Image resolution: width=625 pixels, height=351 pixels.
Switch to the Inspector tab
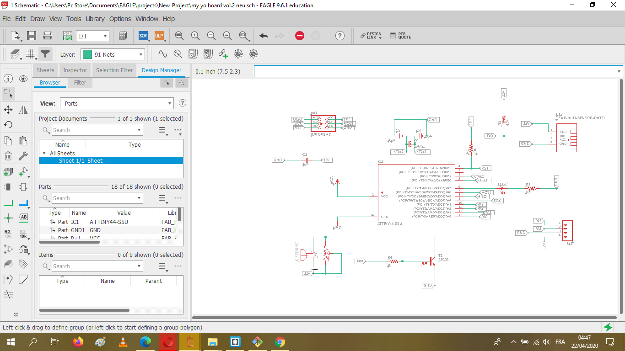pyautogui.click(x=75, y=70)
